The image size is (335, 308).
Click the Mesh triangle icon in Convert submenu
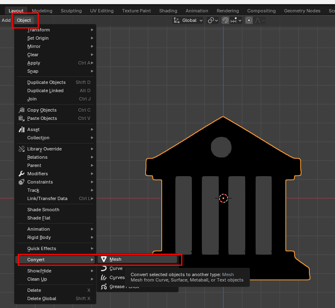coord(104,260)
